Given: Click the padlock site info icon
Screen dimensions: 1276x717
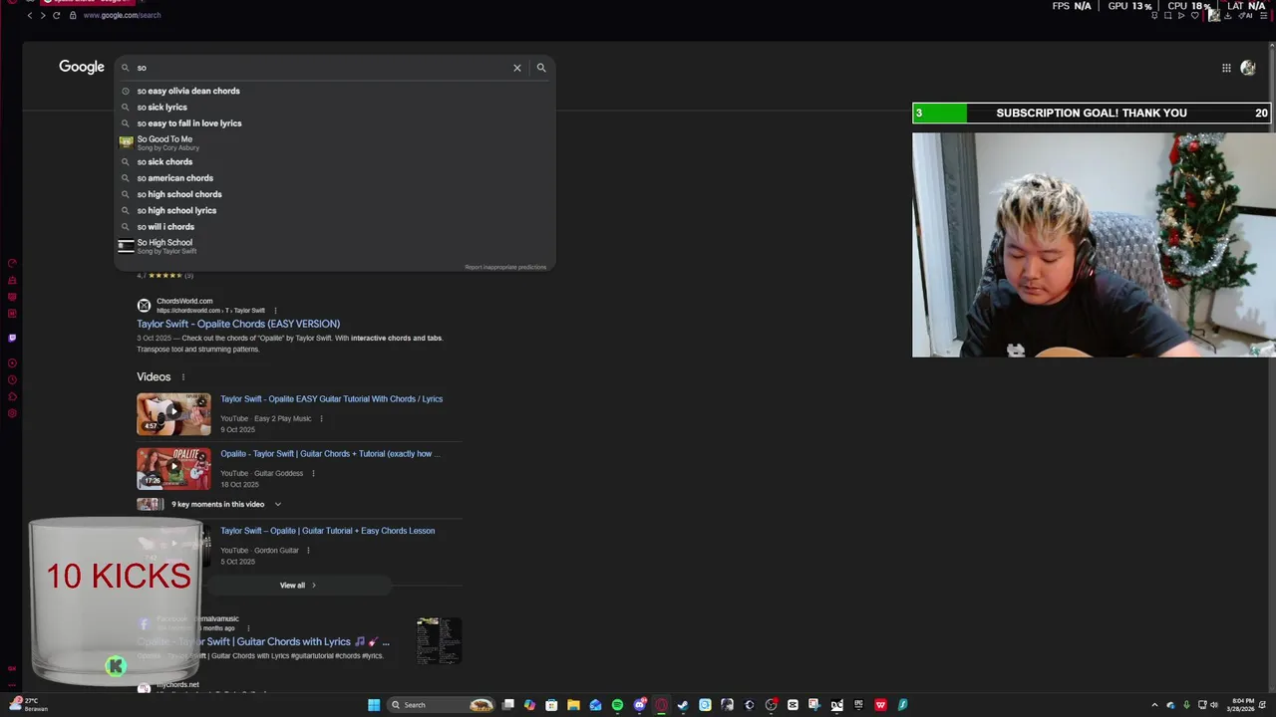Looking at the screenshot, I should 73,15.
